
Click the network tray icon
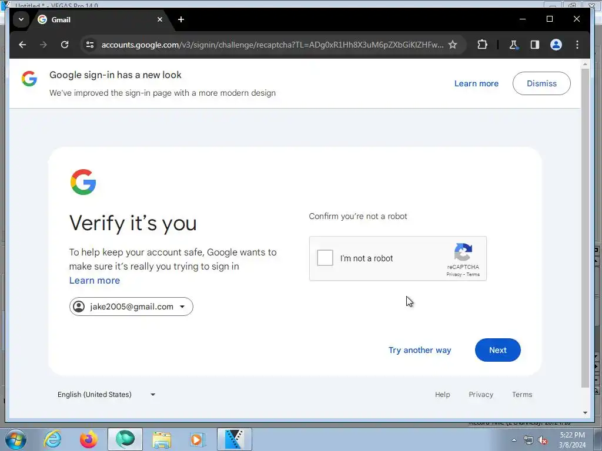[529, 440]
